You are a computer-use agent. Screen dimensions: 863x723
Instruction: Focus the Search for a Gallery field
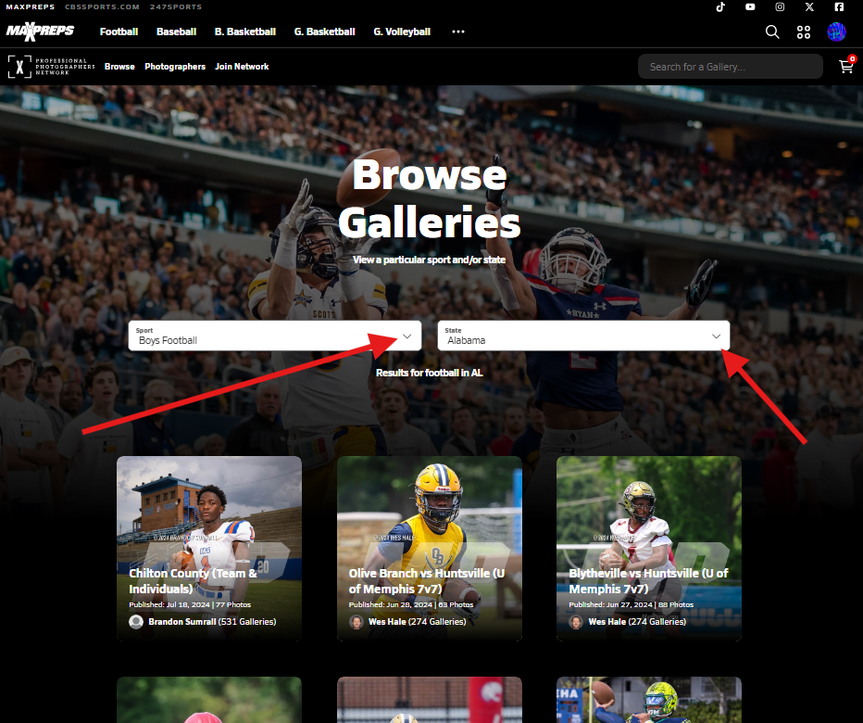click(731, 67)
